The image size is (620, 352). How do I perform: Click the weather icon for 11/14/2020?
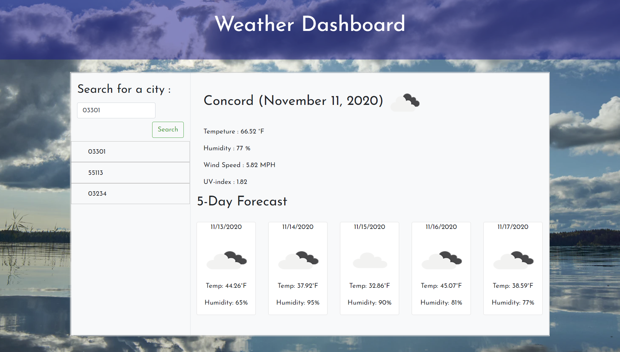298,260
